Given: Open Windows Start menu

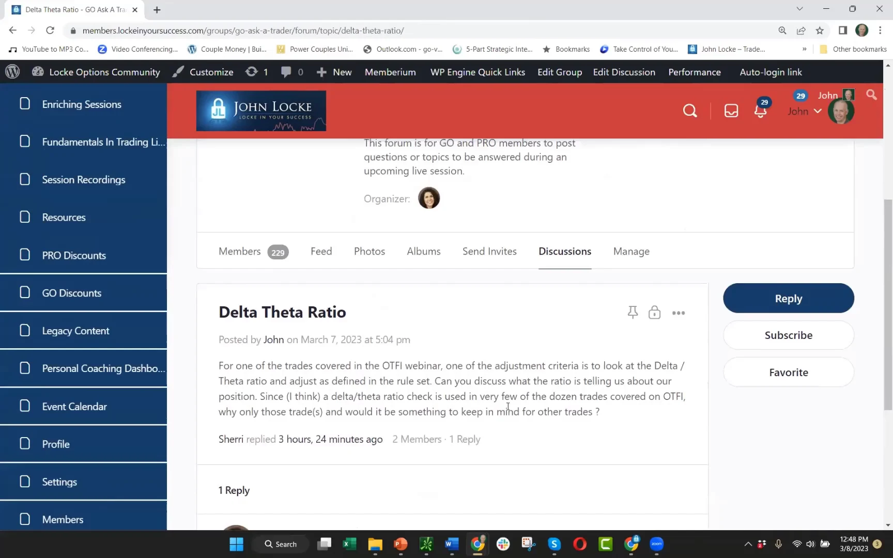Looking at the screenshot, I should (236, 544).
